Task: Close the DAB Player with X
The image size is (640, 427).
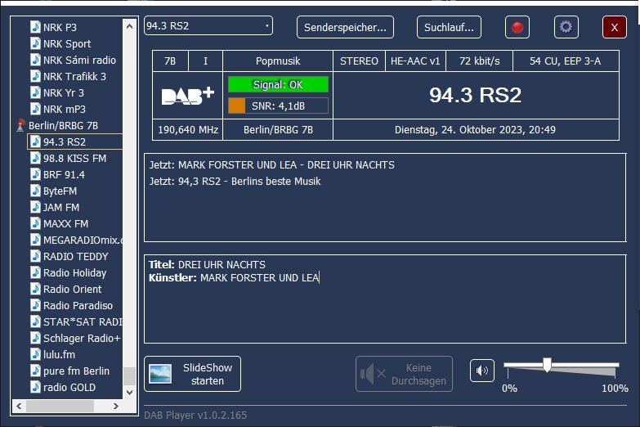Action: [x=615, y=27]
